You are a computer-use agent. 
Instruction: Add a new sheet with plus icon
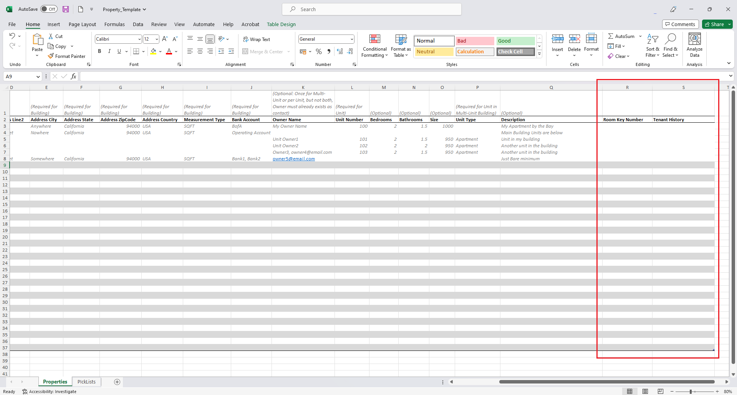point(117,382)
